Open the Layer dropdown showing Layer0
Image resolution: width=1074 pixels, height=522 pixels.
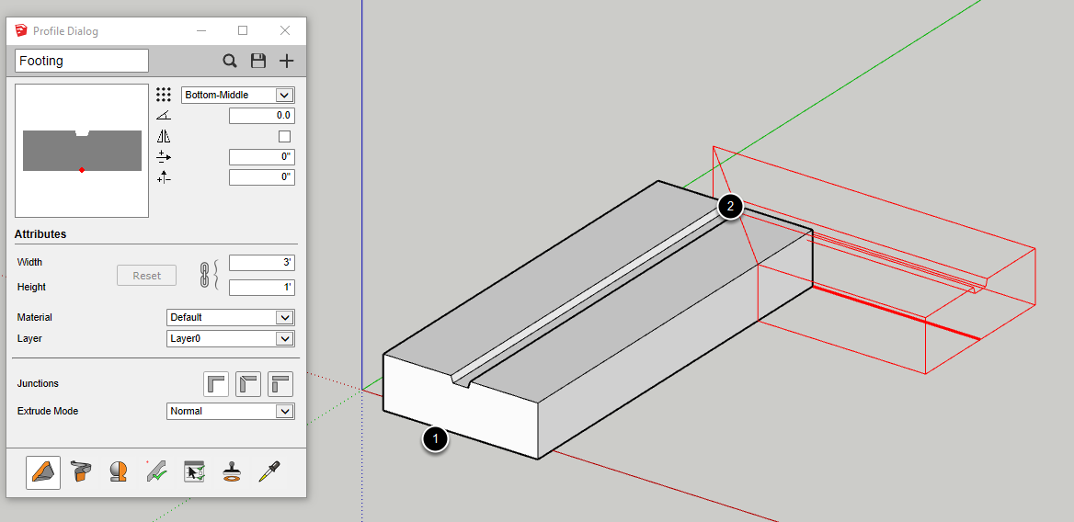(231, 338)
